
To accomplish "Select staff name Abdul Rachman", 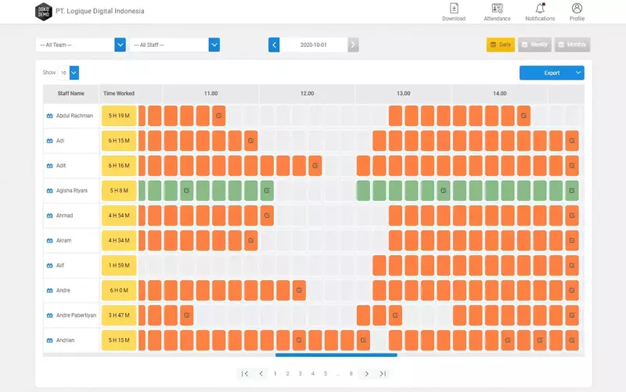I will click(74, 116).
